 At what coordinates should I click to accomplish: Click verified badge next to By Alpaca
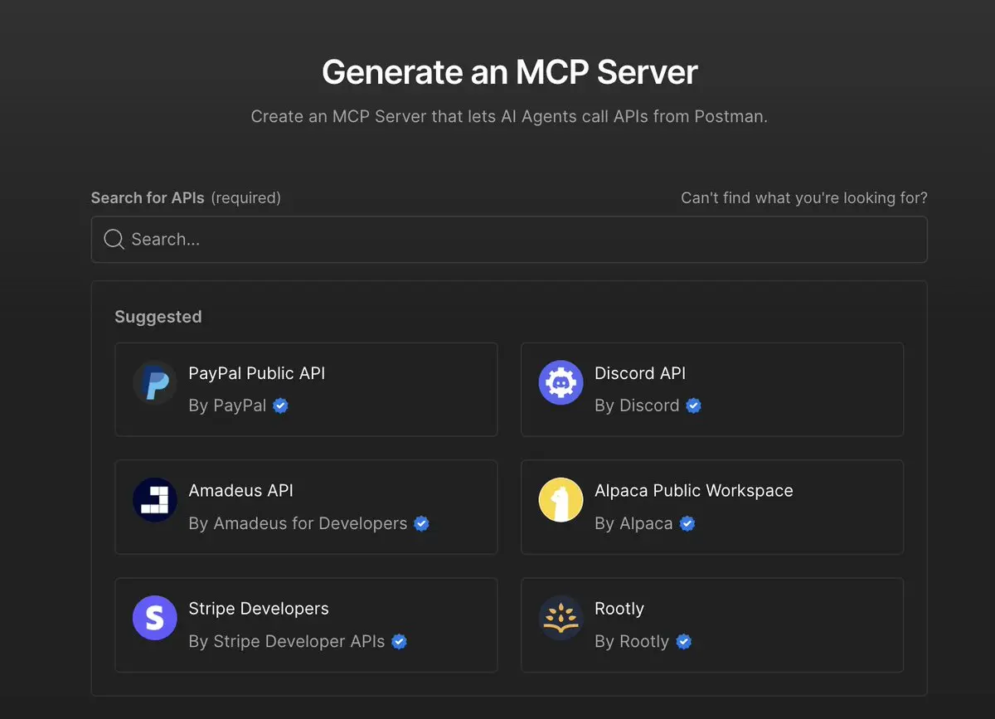pyautogui.click(x=687, y=523)
